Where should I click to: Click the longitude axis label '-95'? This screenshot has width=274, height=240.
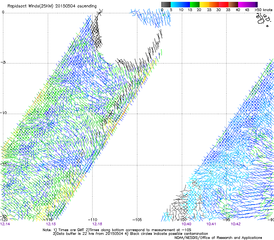click(x=227, y=220)
